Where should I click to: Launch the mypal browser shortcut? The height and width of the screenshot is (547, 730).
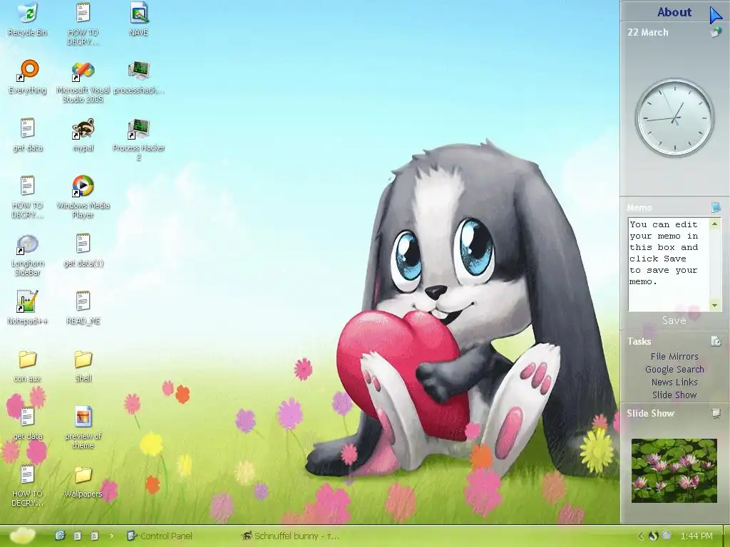(x=83, y=135)
